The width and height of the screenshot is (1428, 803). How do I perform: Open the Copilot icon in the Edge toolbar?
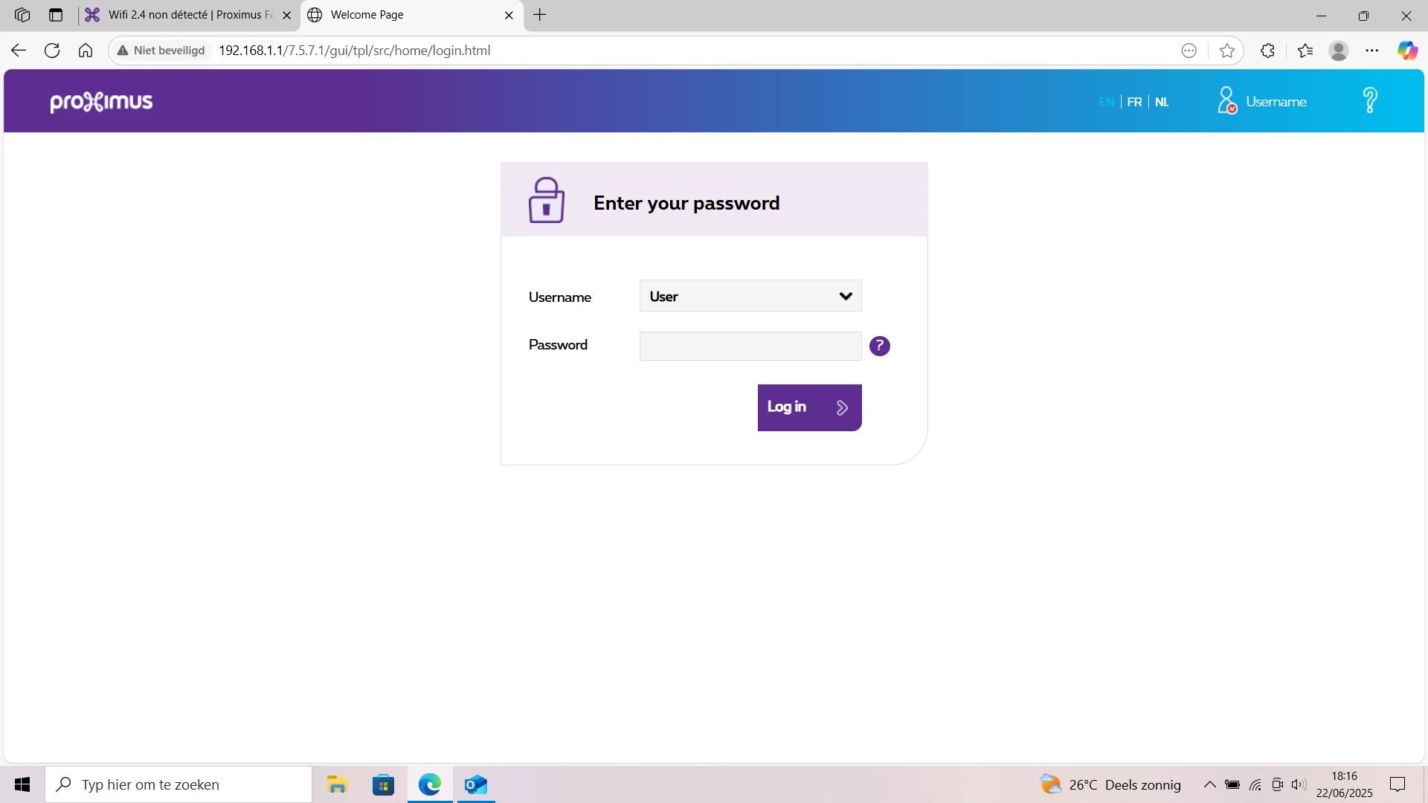click(1407, 51)
